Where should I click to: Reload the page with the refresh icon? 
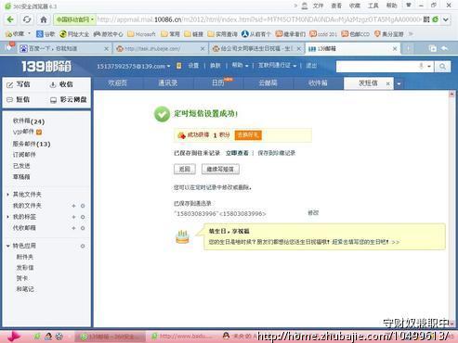(x=27, y=19)
